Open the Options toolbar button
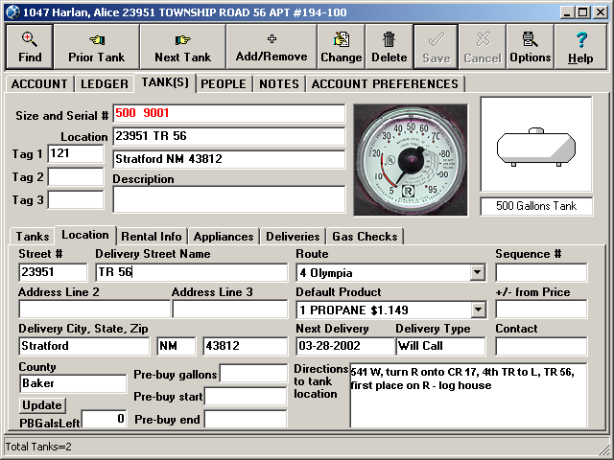This screenshot has width=614, height=460. (x=530, y=46)
